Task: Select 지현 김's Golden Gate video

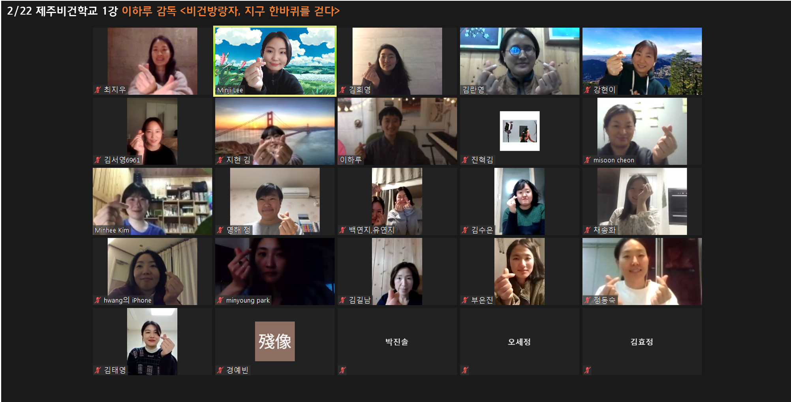Action: [275, 131]
